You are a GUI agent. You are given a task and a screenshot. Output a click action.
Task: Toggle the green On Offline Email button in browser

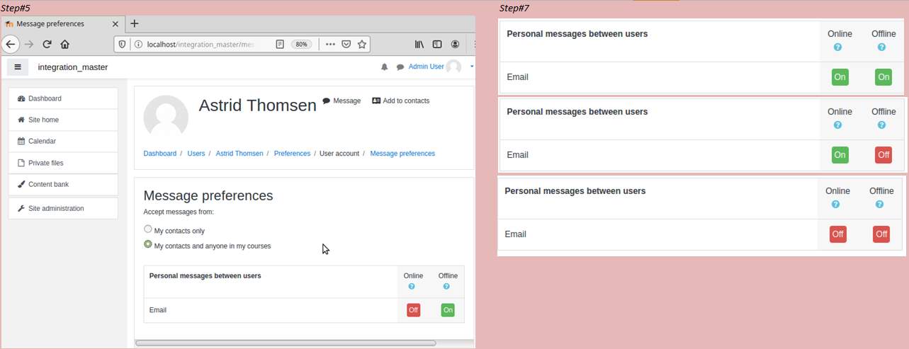[x=448, y=310]
